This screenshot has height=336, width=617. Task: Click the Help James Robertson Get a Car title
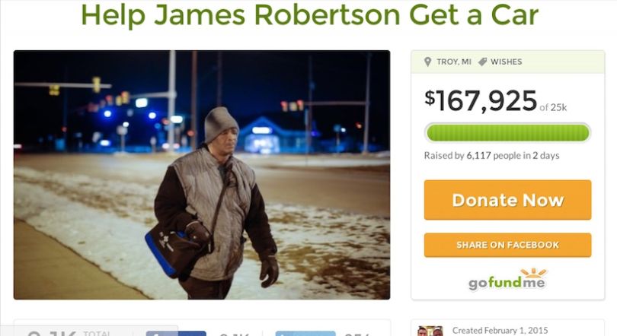[309, 14]
